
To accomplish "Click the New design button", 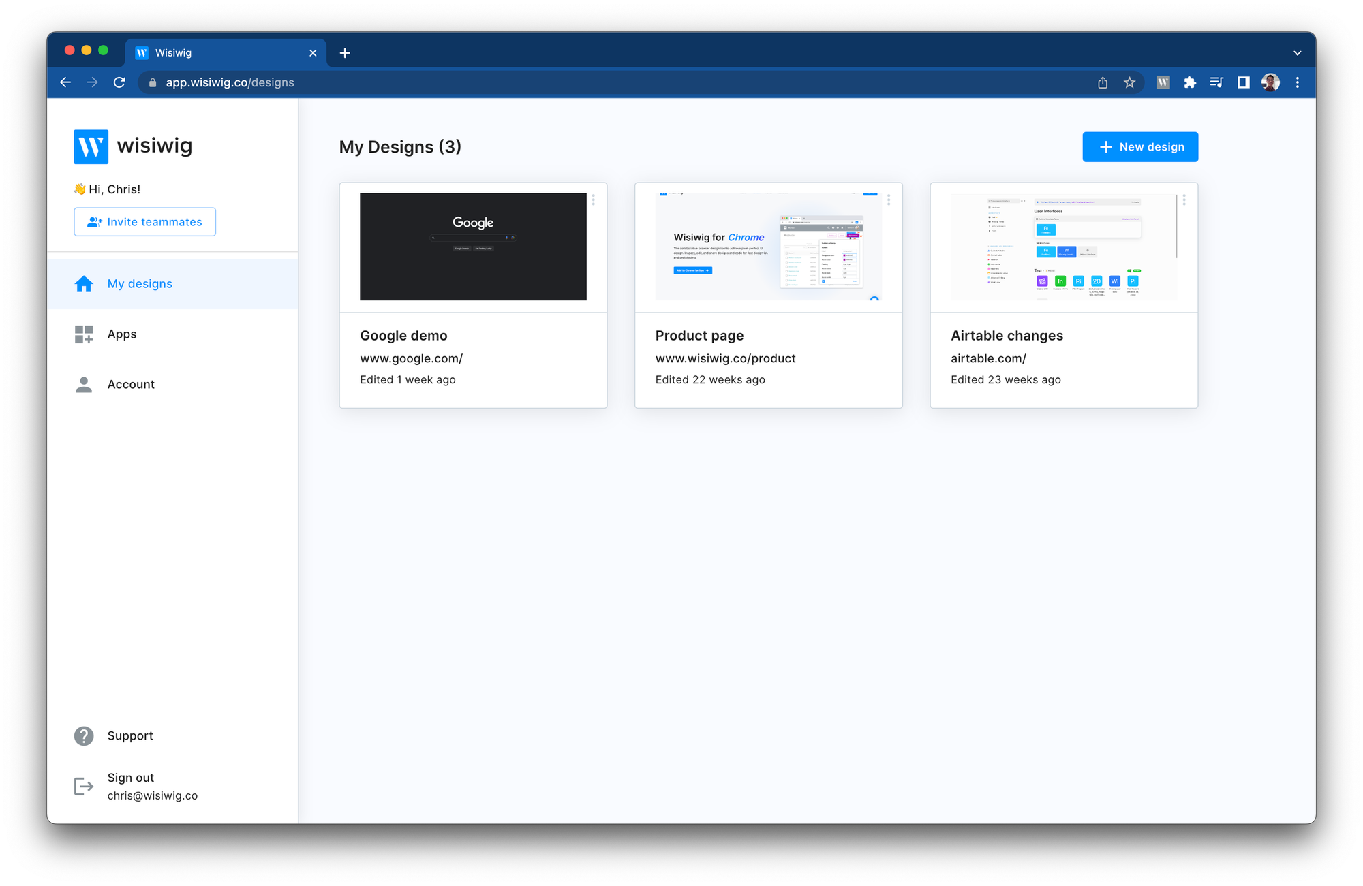I will click(x=1140, y=147).
